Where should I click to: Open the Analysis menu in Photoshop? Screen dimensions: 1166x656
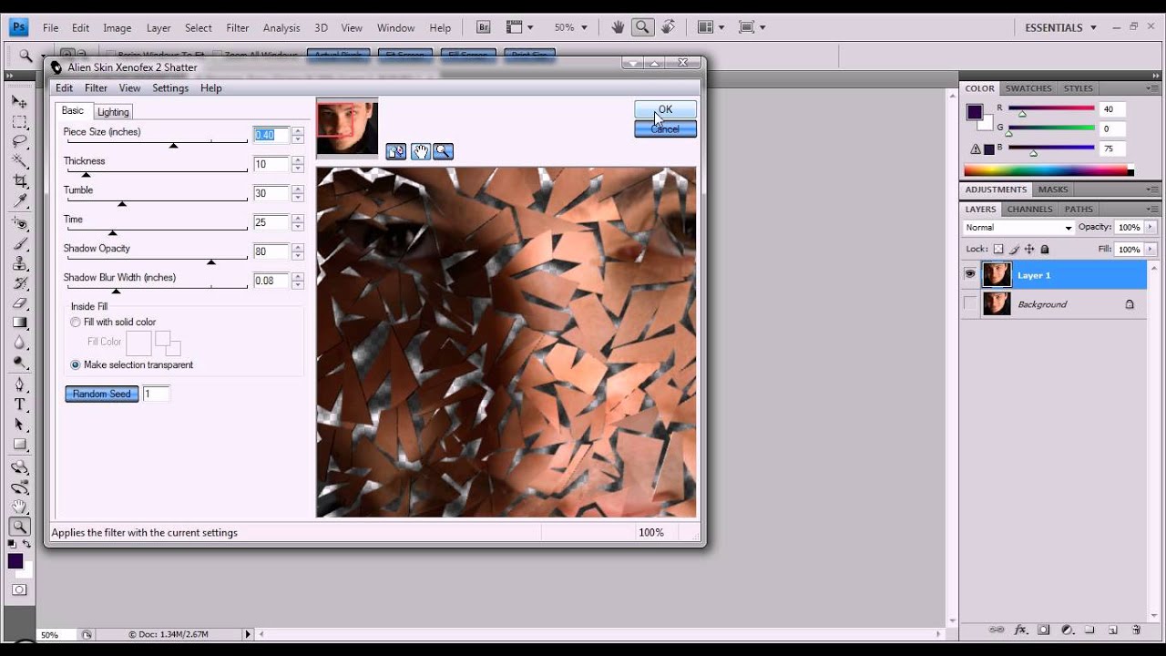tap(281, 28)
